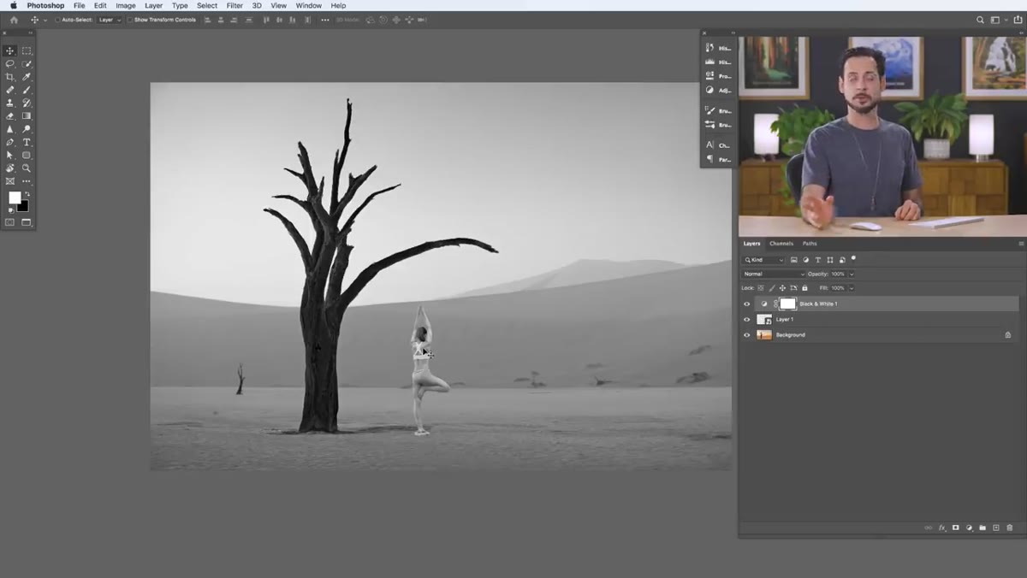Toggle the layer filtering on/off switch

[853, 258]
